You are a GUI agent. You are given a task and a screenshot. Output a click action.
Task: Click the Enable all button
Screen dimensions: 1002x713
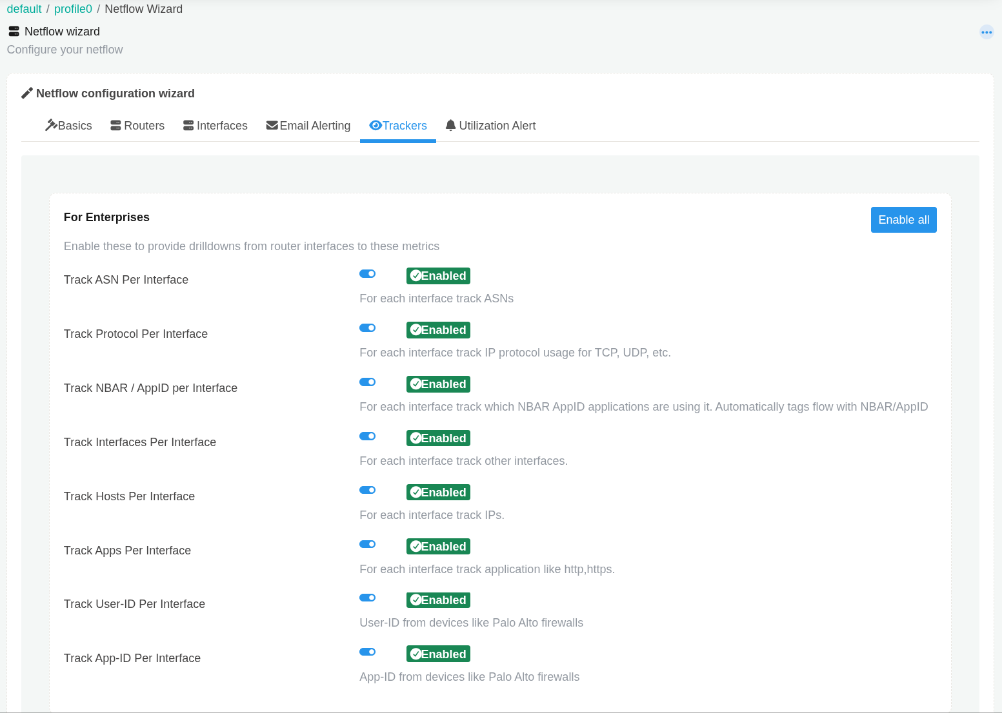tap(904, 220)
